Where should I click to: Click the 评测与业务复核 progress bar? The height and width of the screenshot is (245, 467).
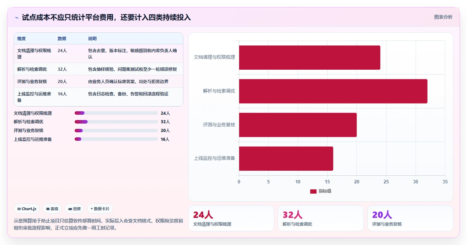point(116,131)
